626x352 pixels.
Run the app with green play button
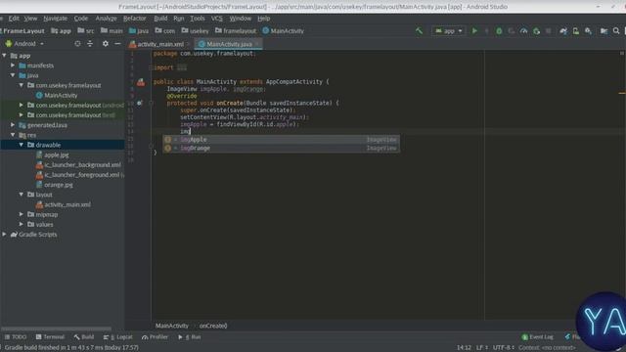point(474,30)
